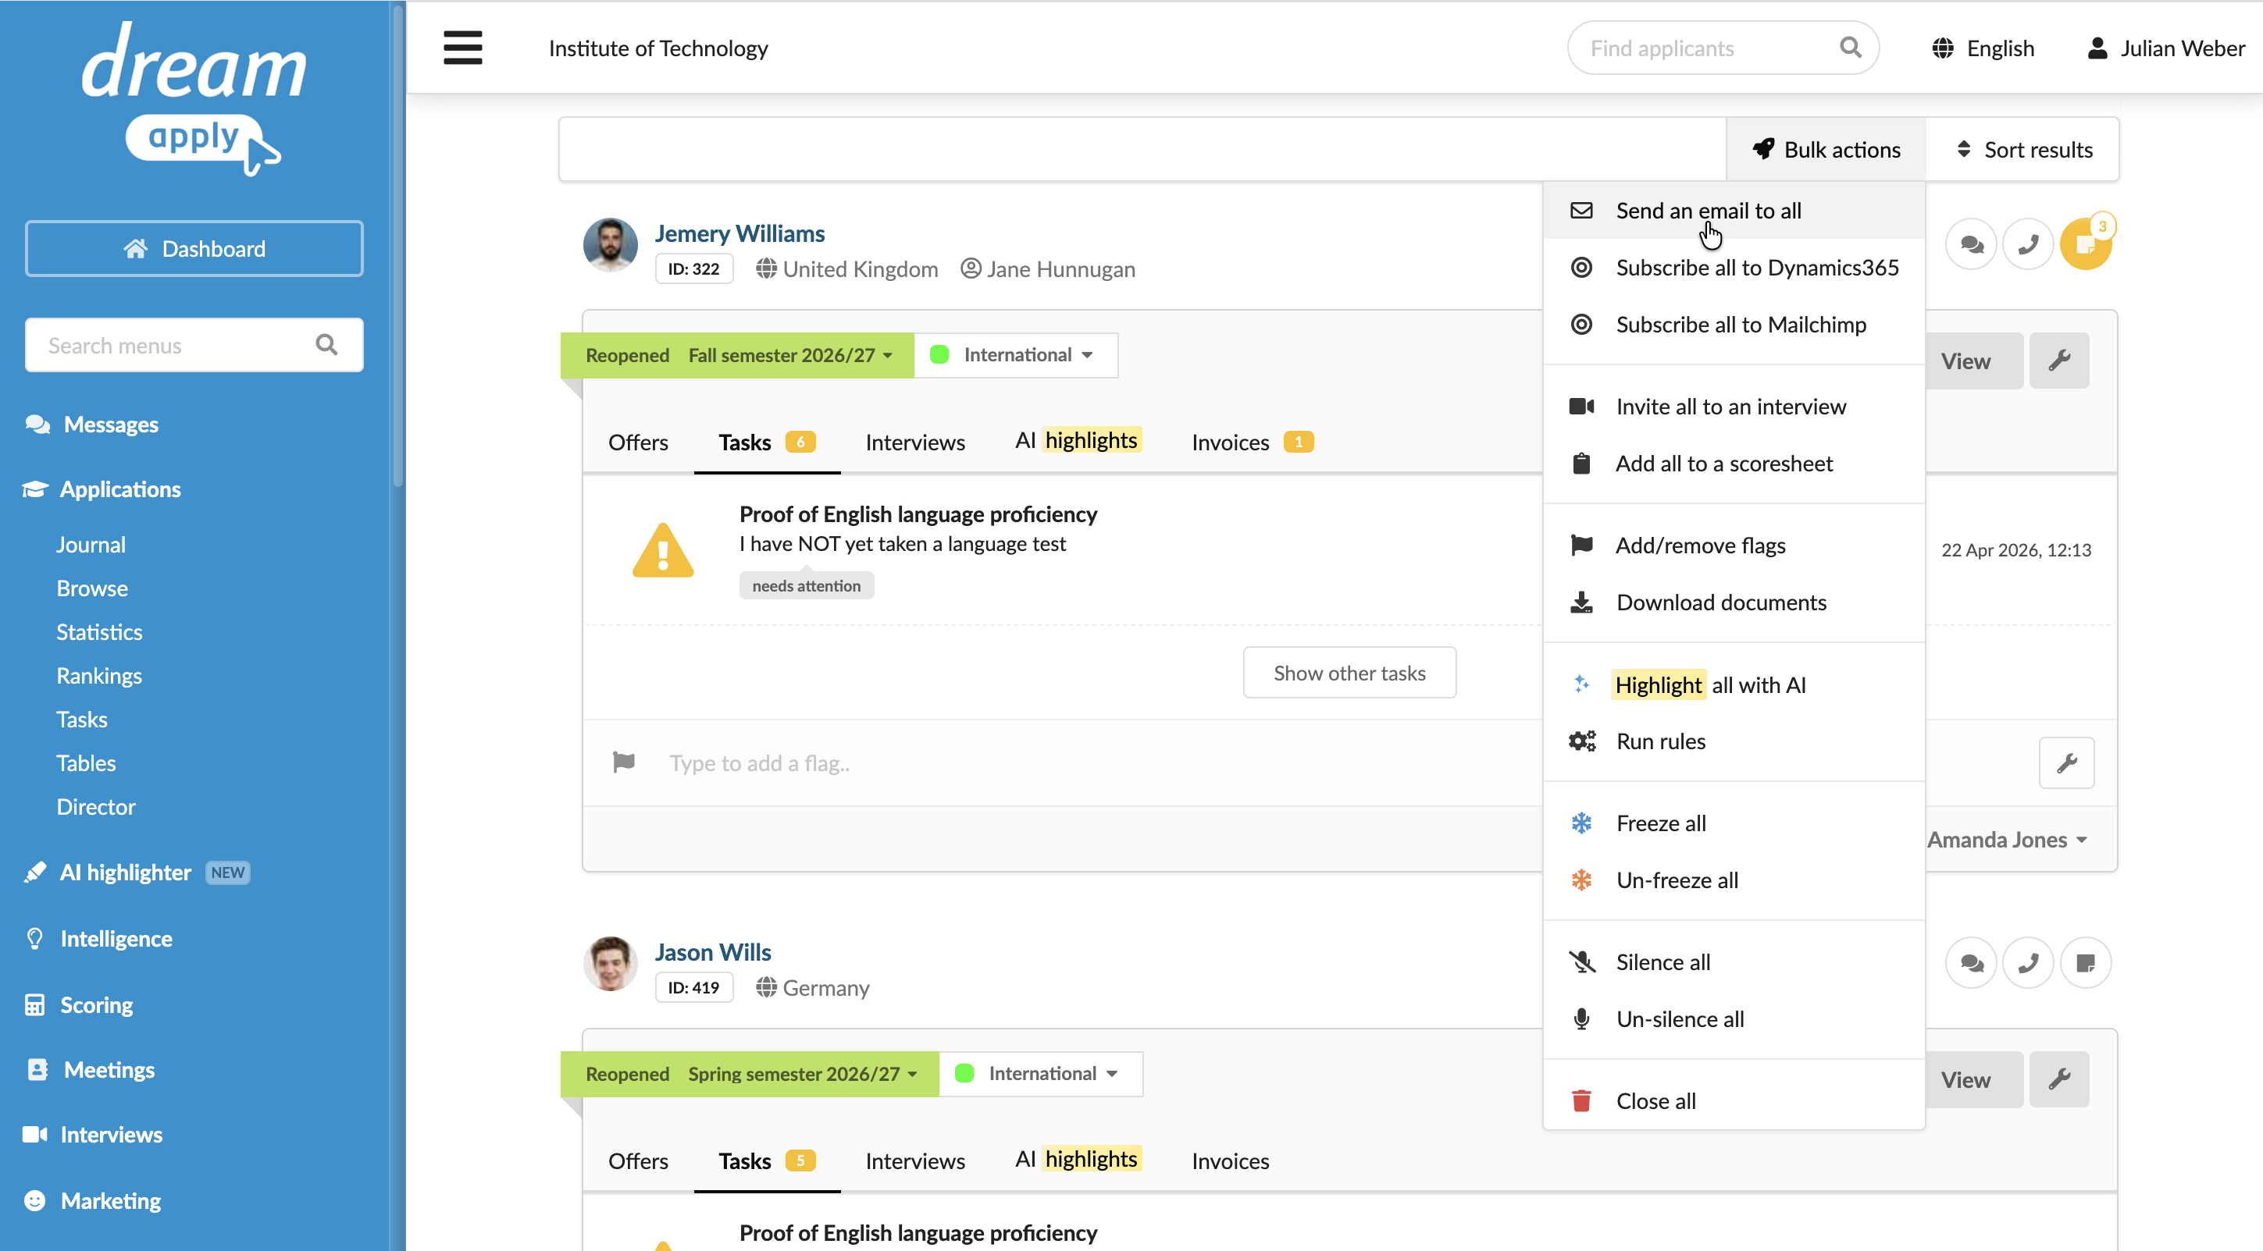This screenshot has width=2263, height=1251.
Task: Select Run rules
Action: pos(1734,741)
